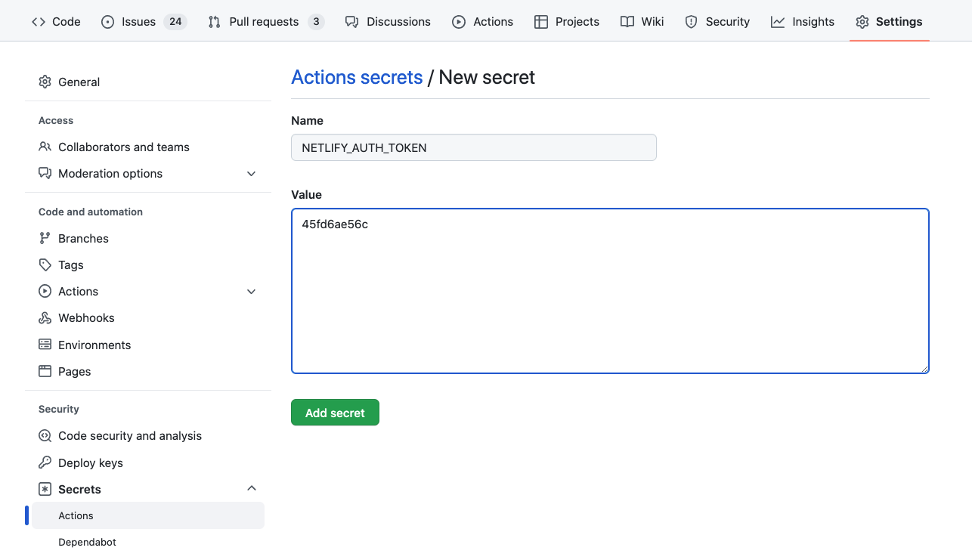Open the Pull requests tab

(x=265, y=22)
